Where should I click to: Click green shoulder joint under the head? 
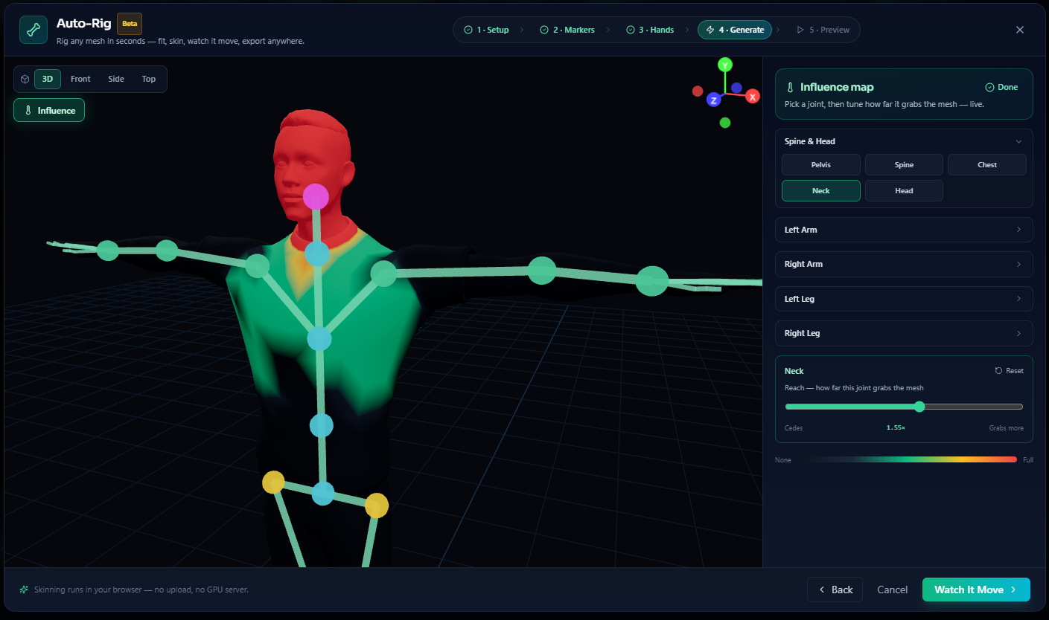[257, 265]
